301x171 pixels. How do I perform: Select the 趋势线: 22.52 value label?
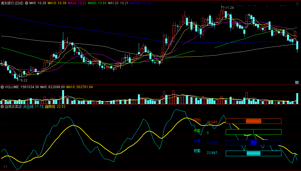pyautogui.click(x=55, y=107)
